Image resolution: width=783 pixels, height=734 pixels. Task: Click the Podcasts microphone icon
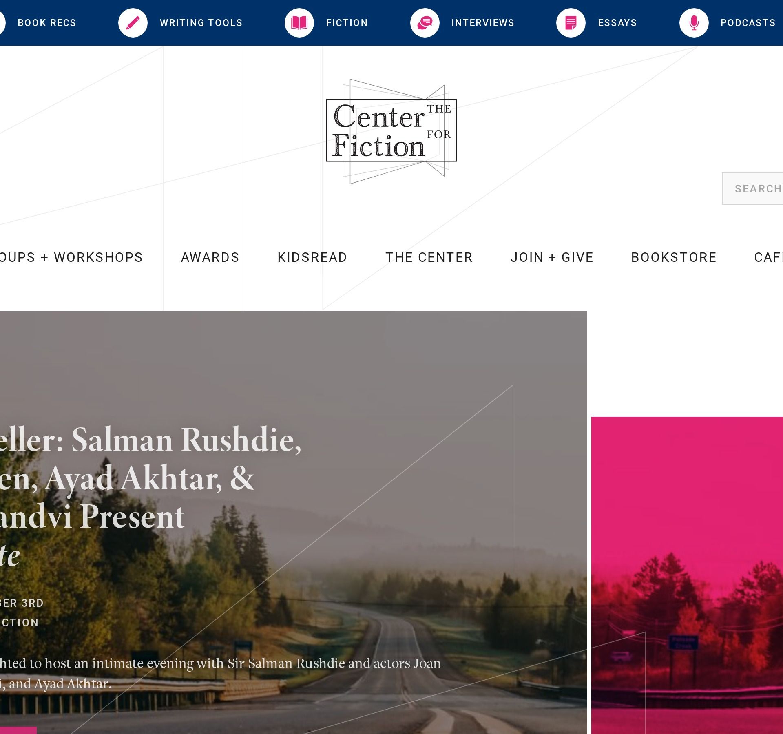tap(694, 23)
